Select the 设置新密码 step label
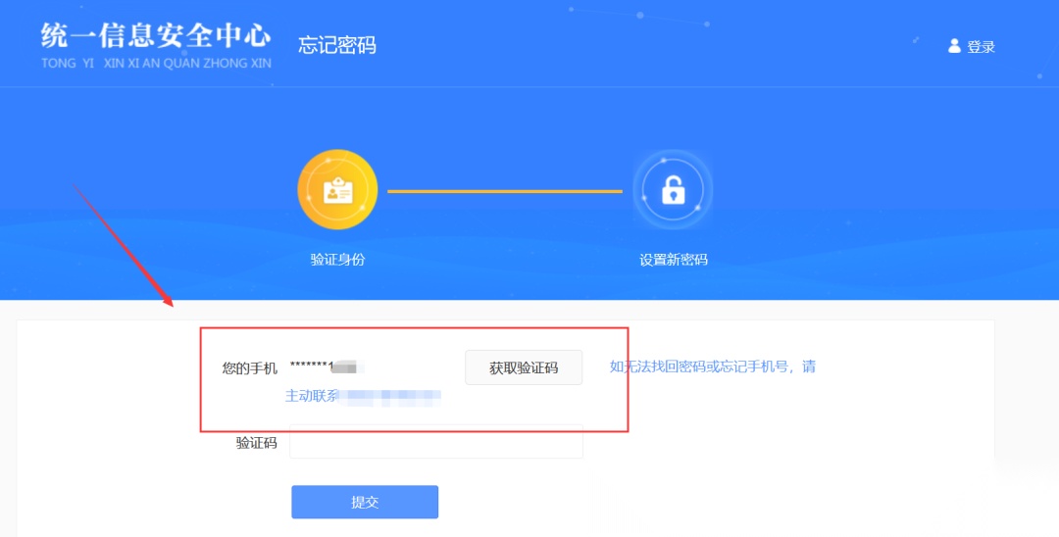1059x537 pixels. point(674,260)
